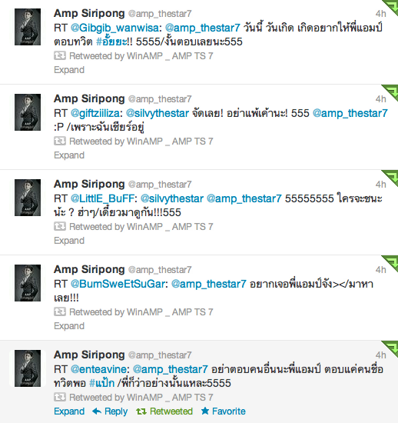
Task: Open the #แป๊ก hashtag link
Action: click(x=102, y=383)
